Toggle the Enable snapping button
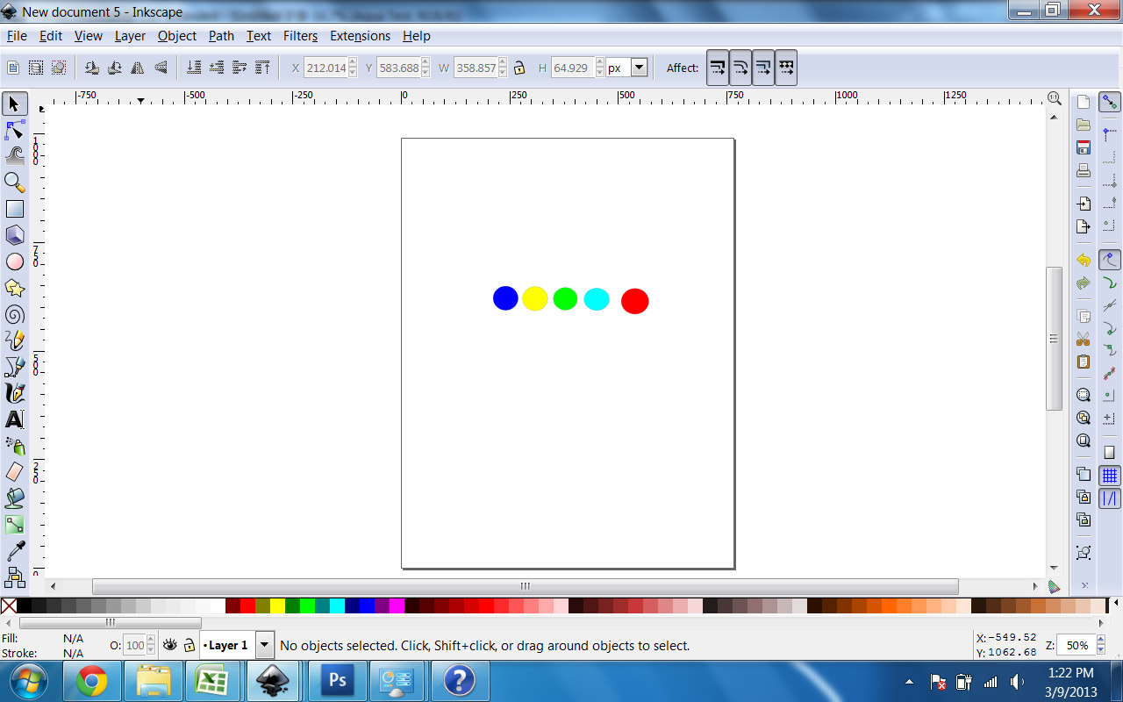Viewport: 1123px width, 702px height. pos(1110,102)
